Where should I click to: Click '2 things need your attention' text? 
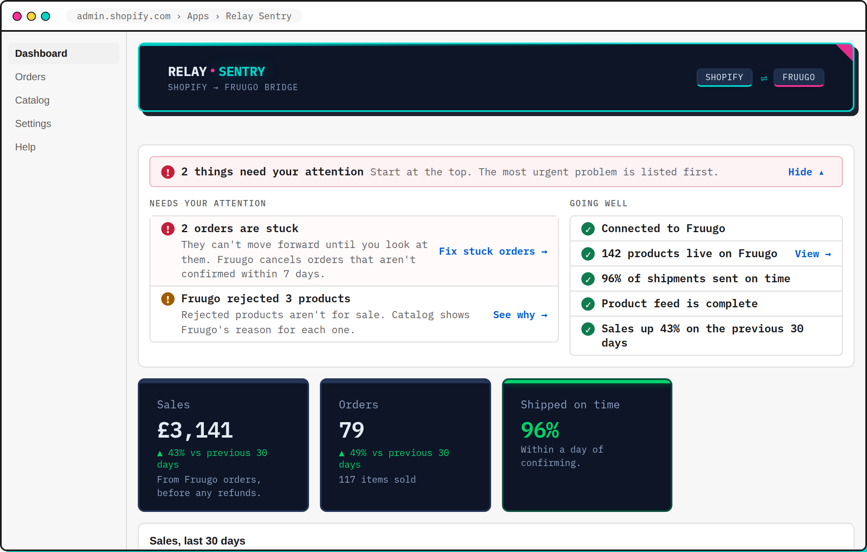pos(272,172)
